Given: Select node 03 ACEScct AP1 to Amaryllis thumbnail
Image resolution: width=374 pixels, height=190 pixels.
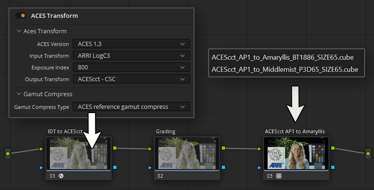Looking at the screenshot, I should (296, 153).
